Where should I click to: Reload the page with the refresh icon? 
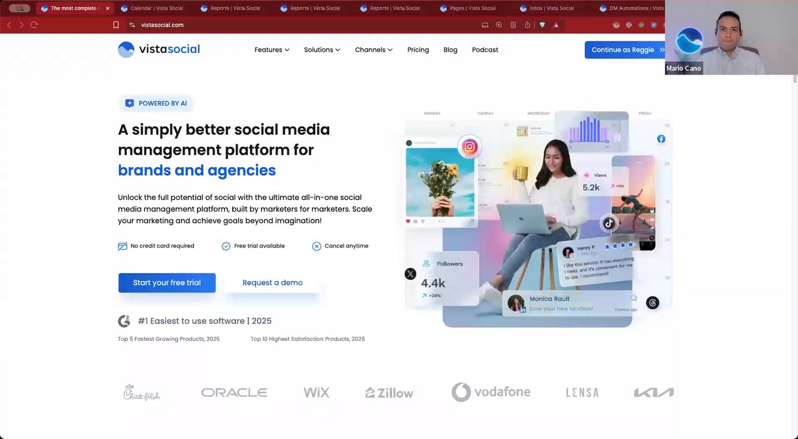click(x=34, y=25)
